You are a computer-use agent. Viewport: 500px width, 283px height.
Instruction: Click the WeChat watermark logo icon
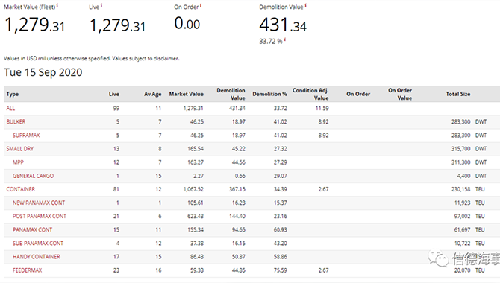click(438, 258)
